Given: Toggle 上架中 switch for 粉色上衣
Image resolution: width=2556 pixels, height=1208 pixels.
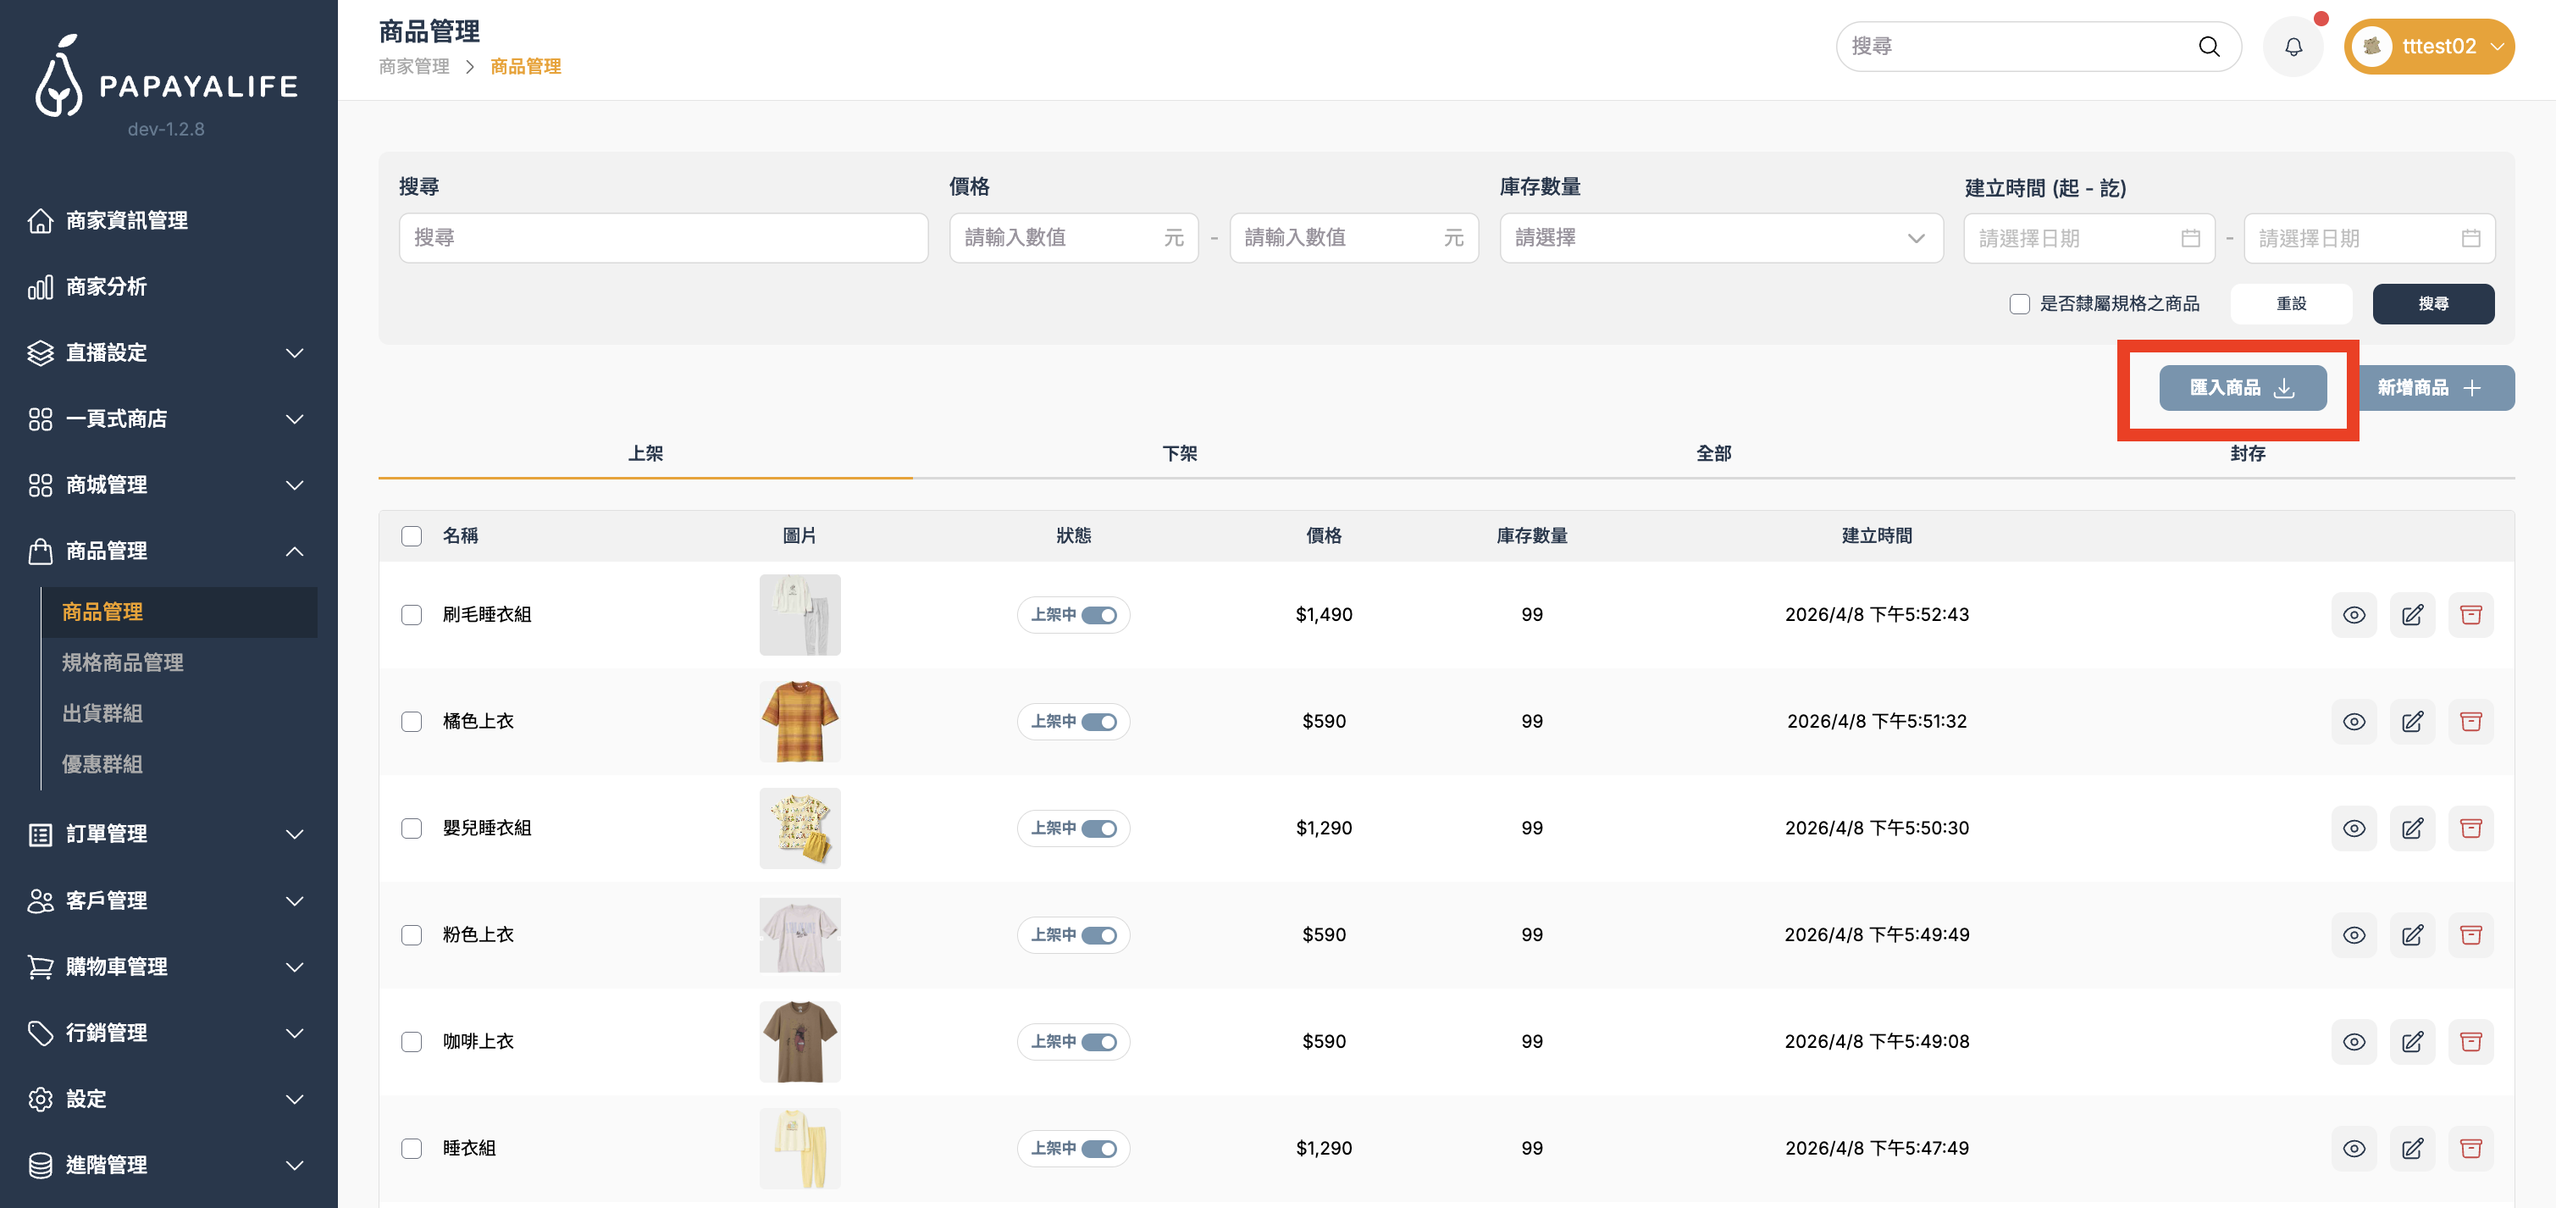Looking at the screenshot, I should 1098,935.
